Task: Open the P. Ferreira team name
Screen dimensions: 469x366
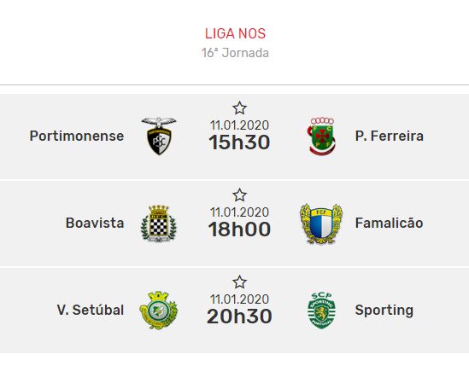Action: (x=390, y=136)
